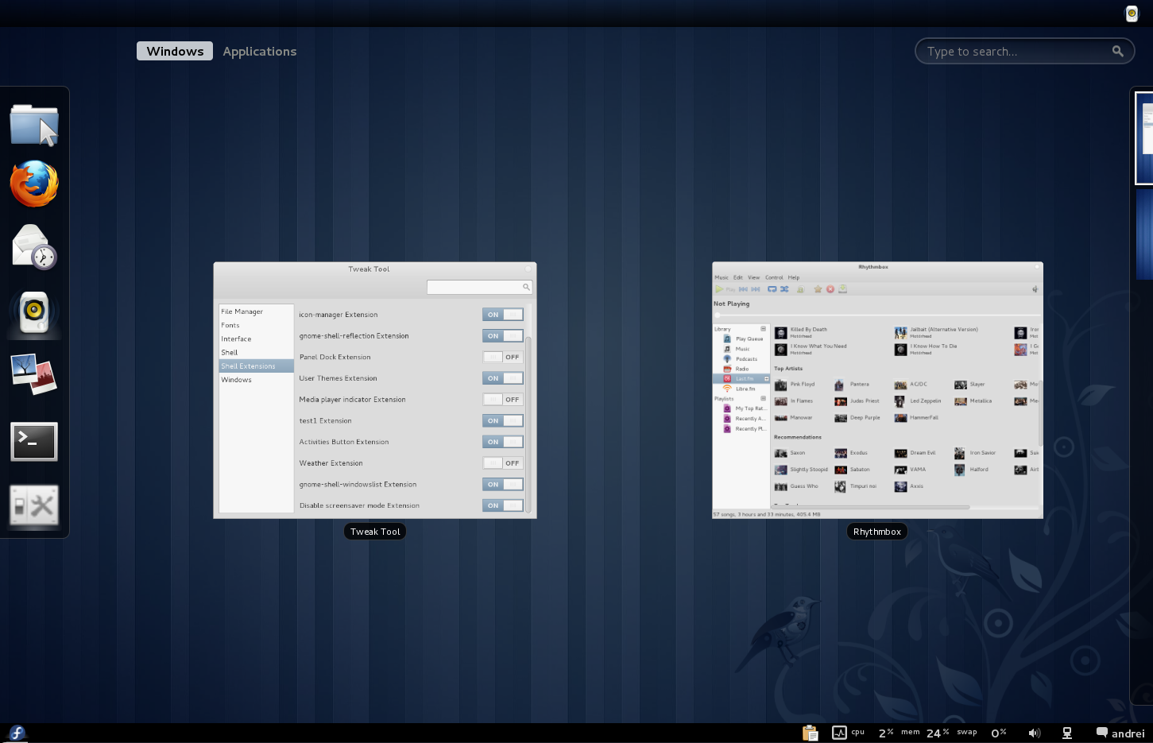Open the andrei user menu

pos(1120,733)
